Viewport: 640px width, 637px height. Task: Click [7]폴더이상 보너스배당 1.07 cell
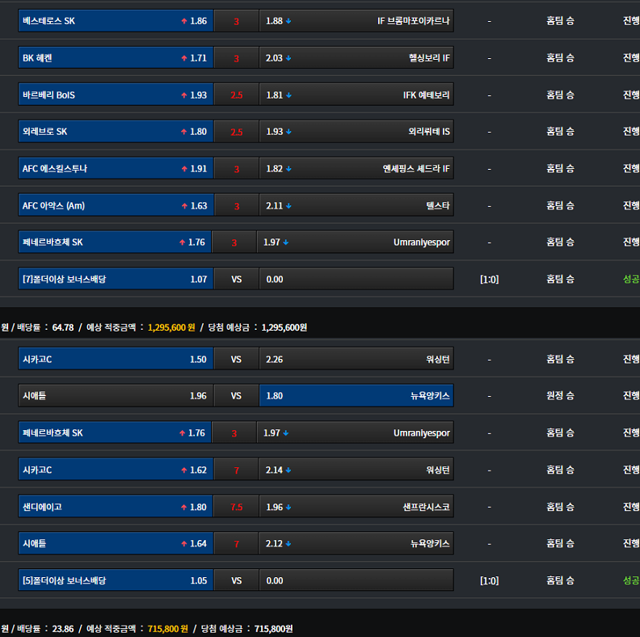116,279
